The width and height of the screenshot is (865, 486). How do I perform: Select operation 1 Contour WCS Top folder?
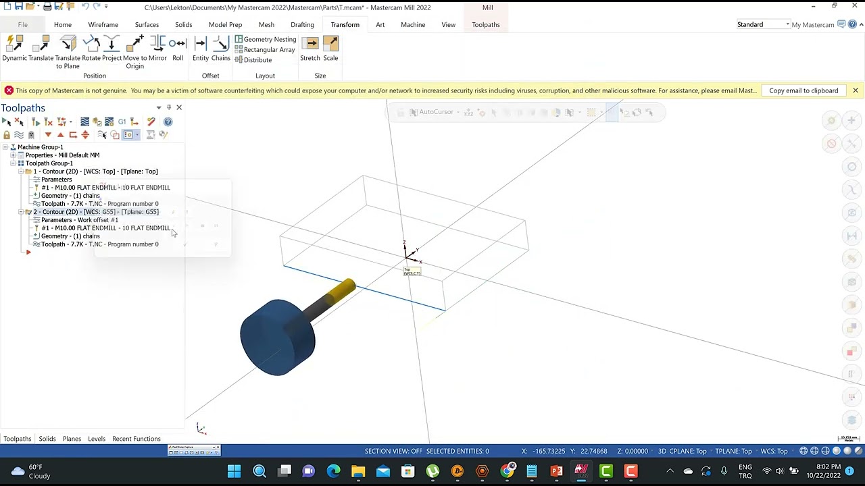[28, 171]
